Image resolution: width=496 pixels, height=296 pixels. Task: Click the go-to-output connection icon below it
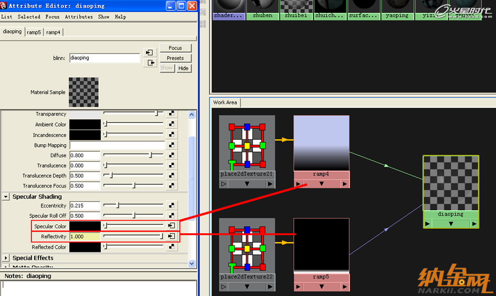click(x=150, y=63)
